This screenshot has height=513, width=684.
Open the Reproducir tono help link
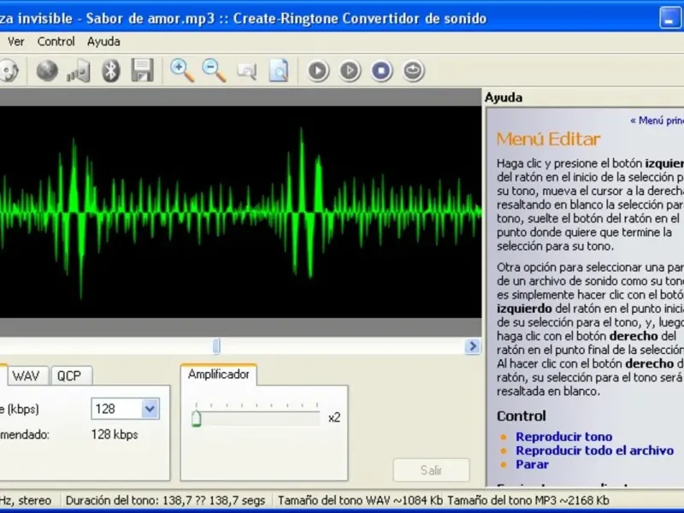[563, 437]
